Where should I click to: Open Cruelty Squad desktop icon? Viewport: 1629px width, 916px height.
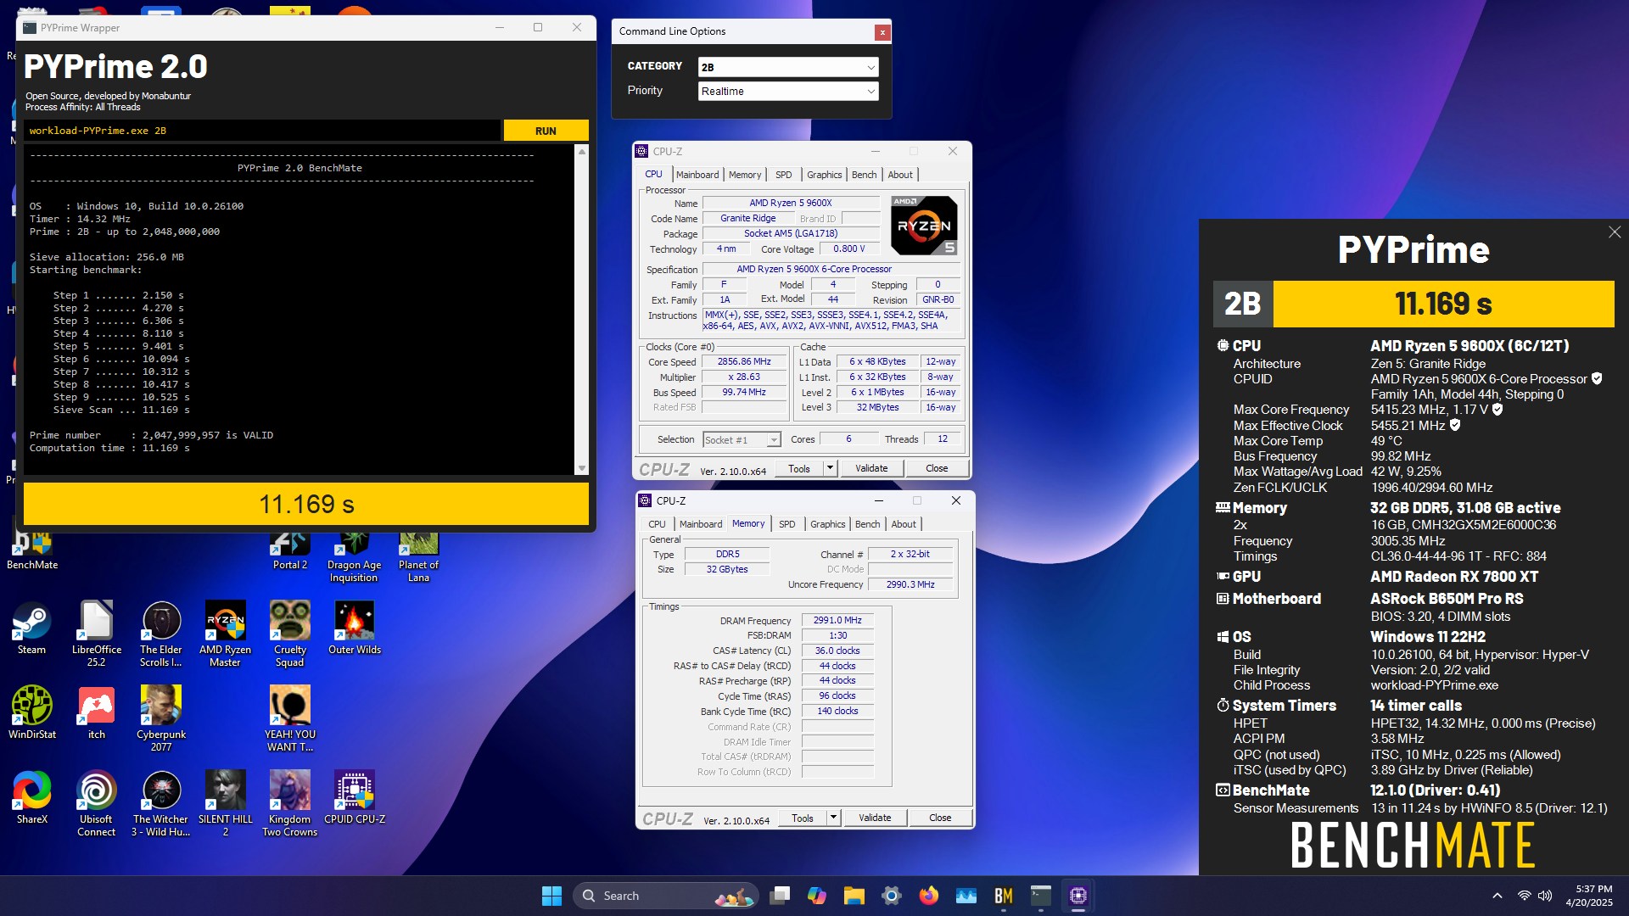[x=289, y=634]
